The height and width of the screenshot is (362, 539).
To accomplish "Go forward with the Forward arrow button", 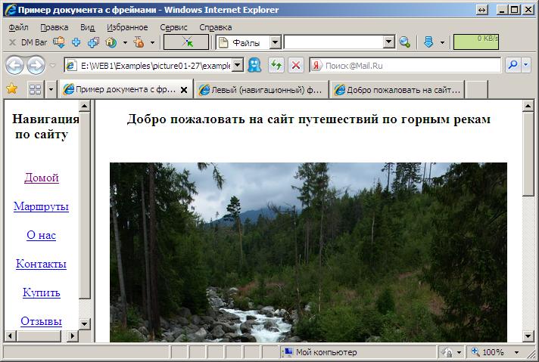I will (36, 65).
